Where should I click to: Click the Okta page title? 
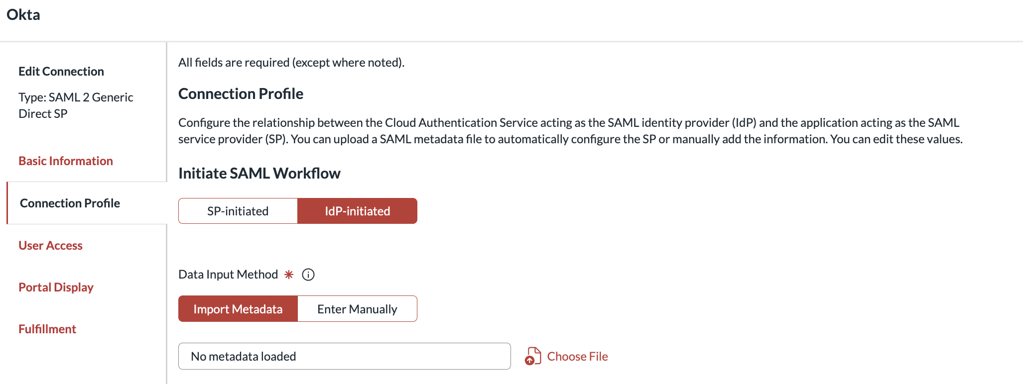23,14
